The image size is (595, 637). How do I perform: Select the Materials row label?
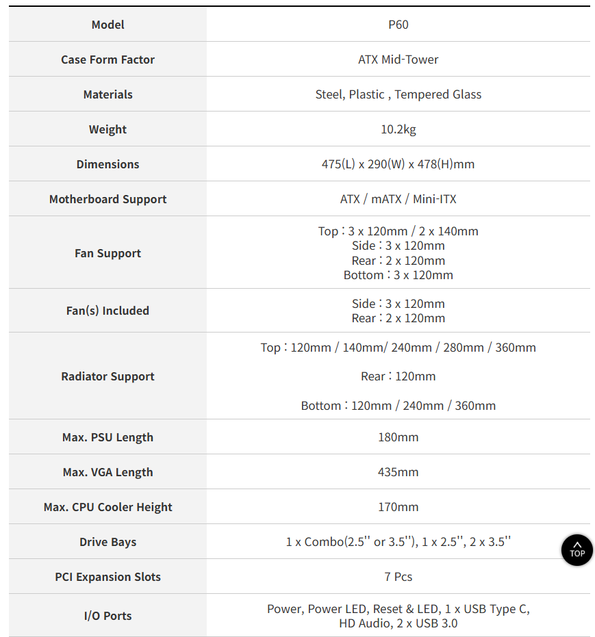point(107,94)
